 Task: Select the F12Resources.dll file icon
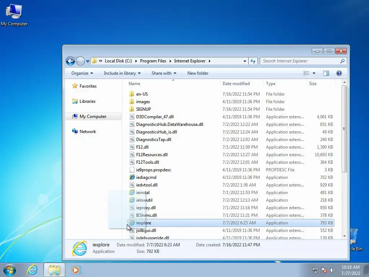tap(132, 154)
